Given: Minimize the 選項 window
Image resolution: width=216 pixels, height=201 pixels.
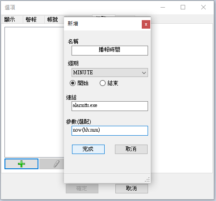Looking at the screenshot, I should pyautogui.click(x=163, y=7).
